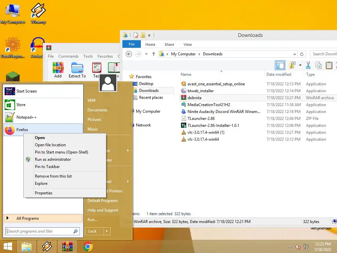Refresh the Downloads folder view

(302, 54)
